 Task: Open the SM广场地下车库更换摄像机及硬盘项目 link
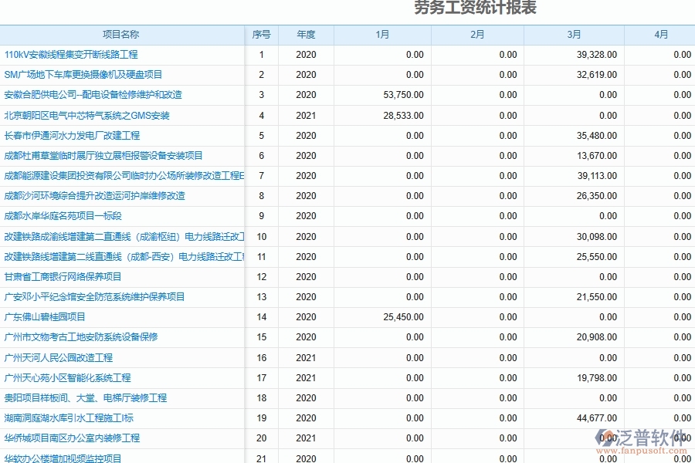click(x=68, y=75)
